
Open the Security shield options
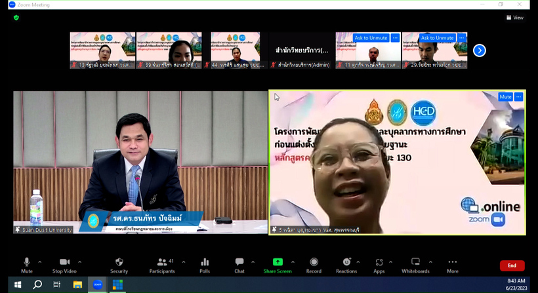coord(119,265)
